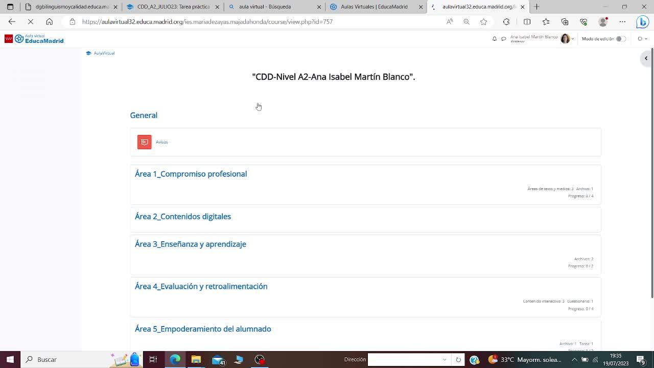The height and width of the screenshot is (368, 654).
Task: Open the weather widget in taskbar
Action: [525, 359]
